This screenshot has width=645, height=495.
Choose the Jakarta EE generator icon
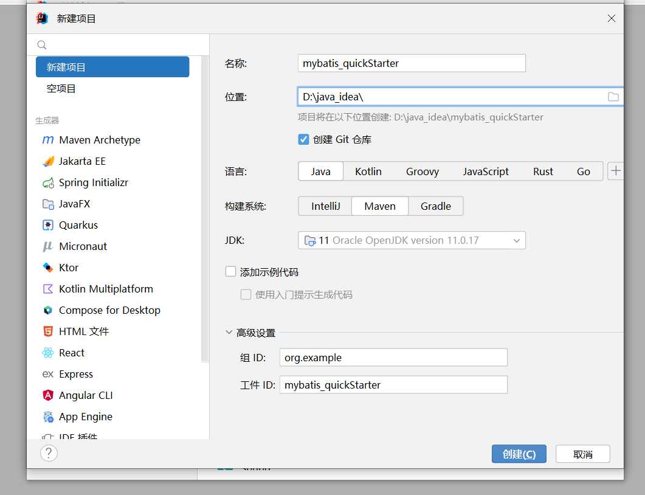point(48,161)
